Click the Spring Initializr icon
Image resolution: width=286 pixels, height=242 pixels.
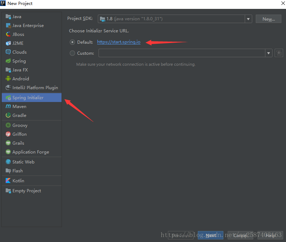coord(8,98)
